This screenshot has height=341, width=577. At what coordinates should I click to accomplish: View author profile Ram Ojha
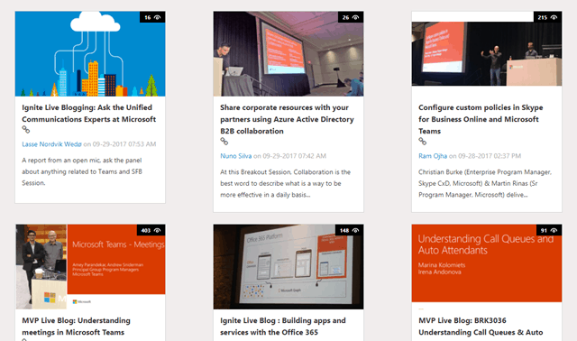433,156
